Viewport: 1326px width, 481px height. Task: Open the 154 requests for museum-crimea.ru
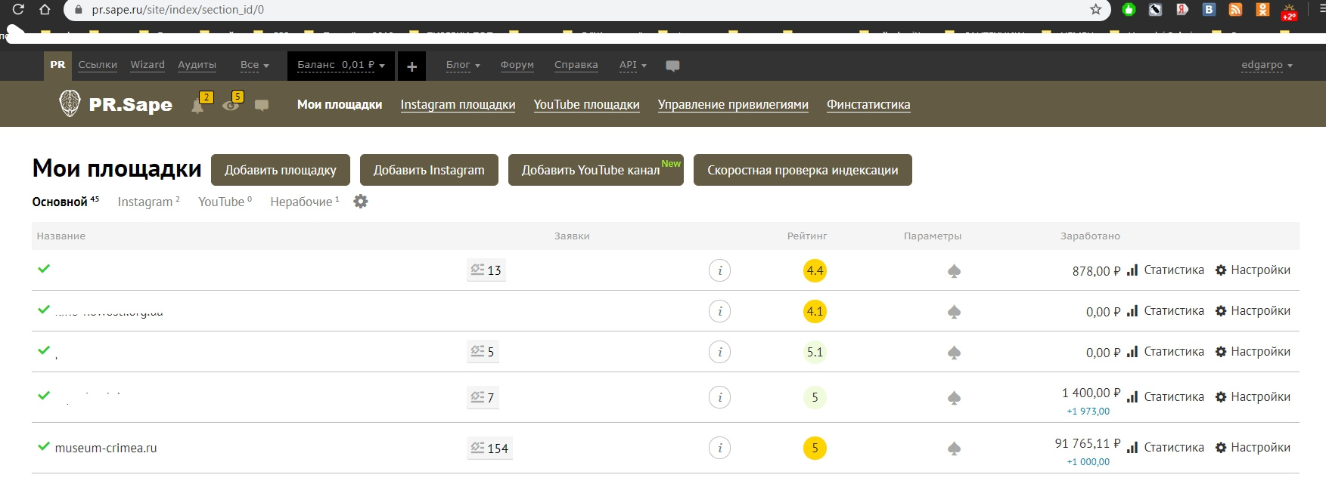tap(489, 448)
